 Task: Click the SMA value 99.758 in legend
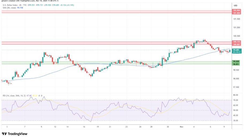(x=20, y=8)
